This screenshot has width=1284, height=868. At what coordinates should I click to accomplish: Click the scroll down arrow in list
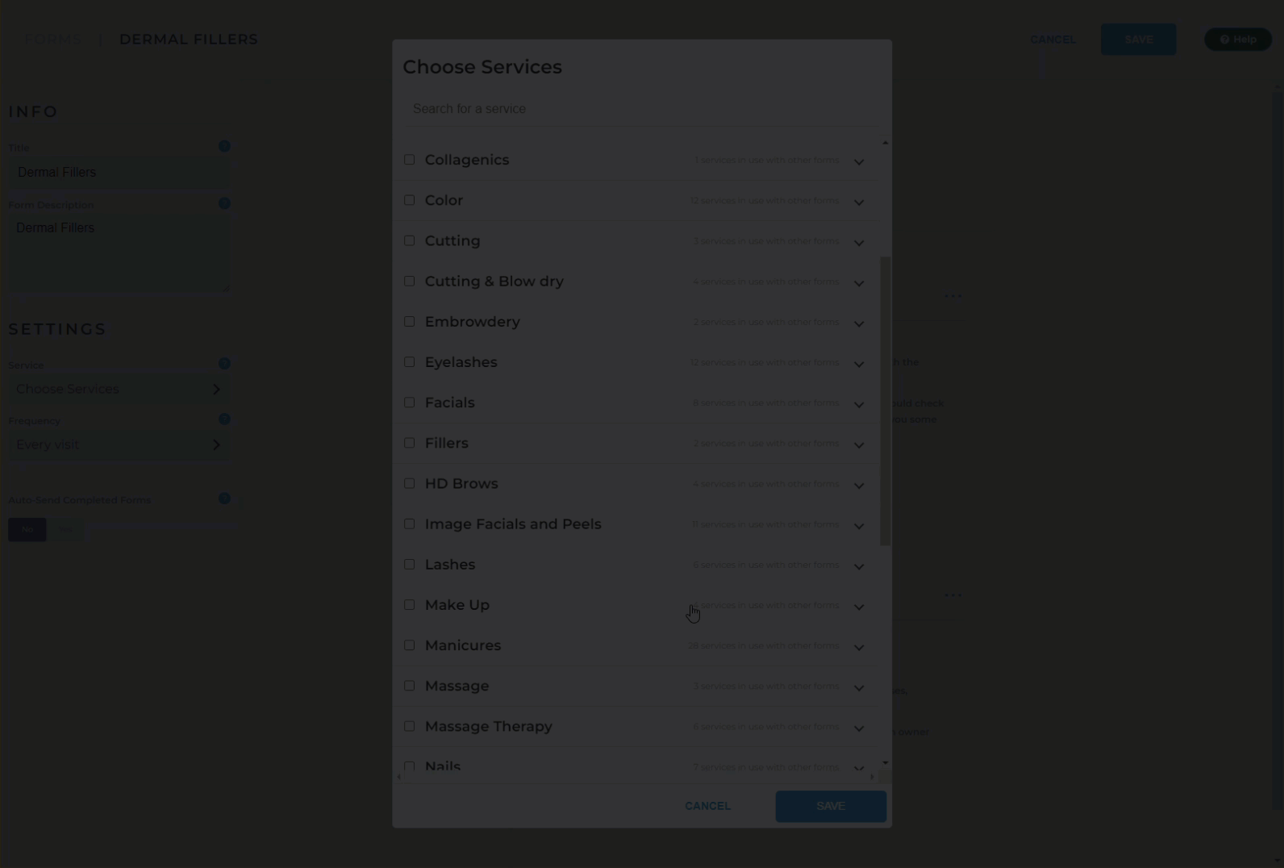pos(885,762)
